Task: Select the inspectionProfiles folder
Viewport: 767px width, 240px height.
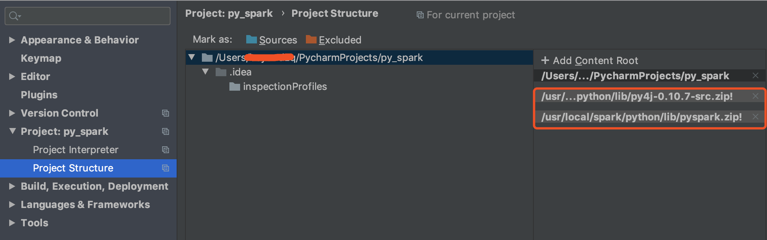Action: pyautogui.click(x=284, y=86)
